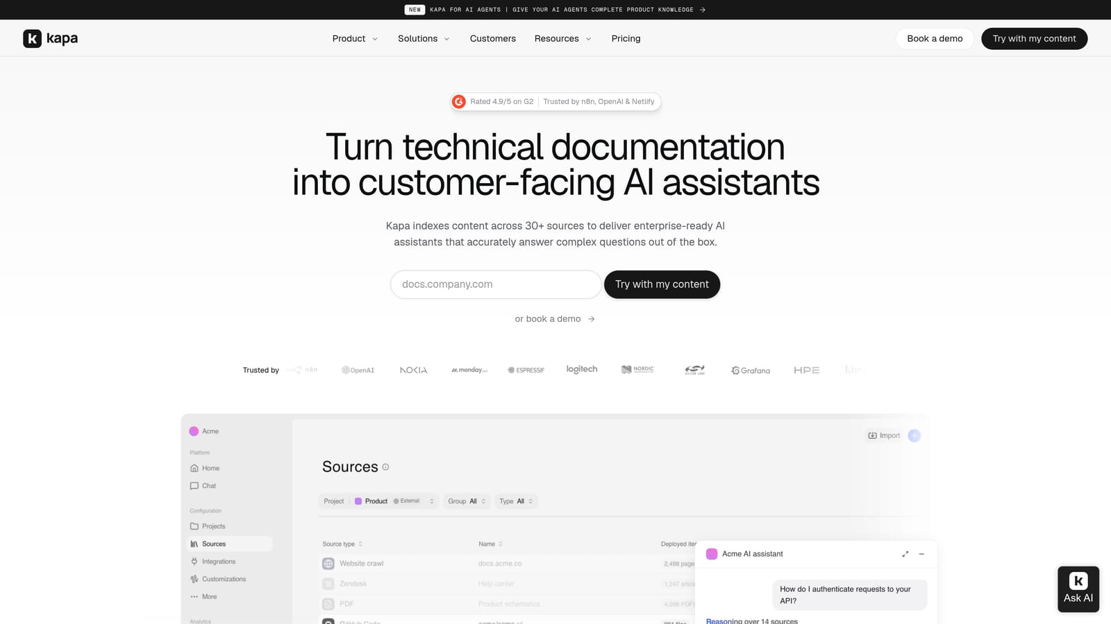Click the External label in the Project selector

coord(406,501)
